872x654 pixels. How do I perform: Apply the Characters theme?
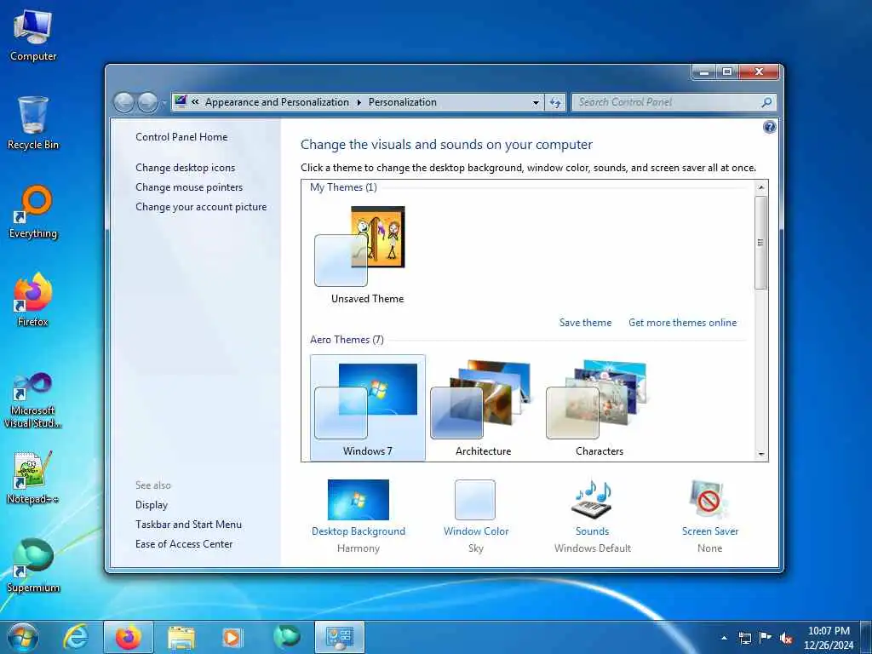coord(599,408)
